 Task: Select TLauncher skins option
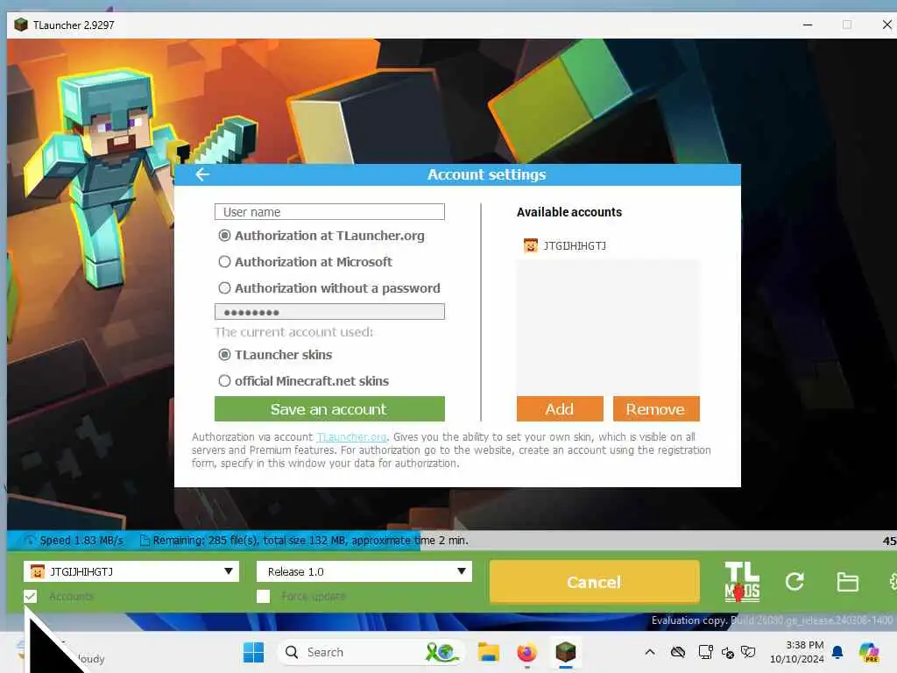click(x=275, y=355)
